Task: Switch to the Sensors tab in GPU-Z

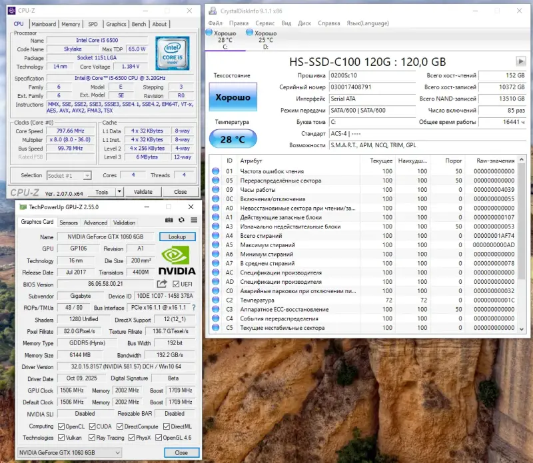Action: click(69, 223)
